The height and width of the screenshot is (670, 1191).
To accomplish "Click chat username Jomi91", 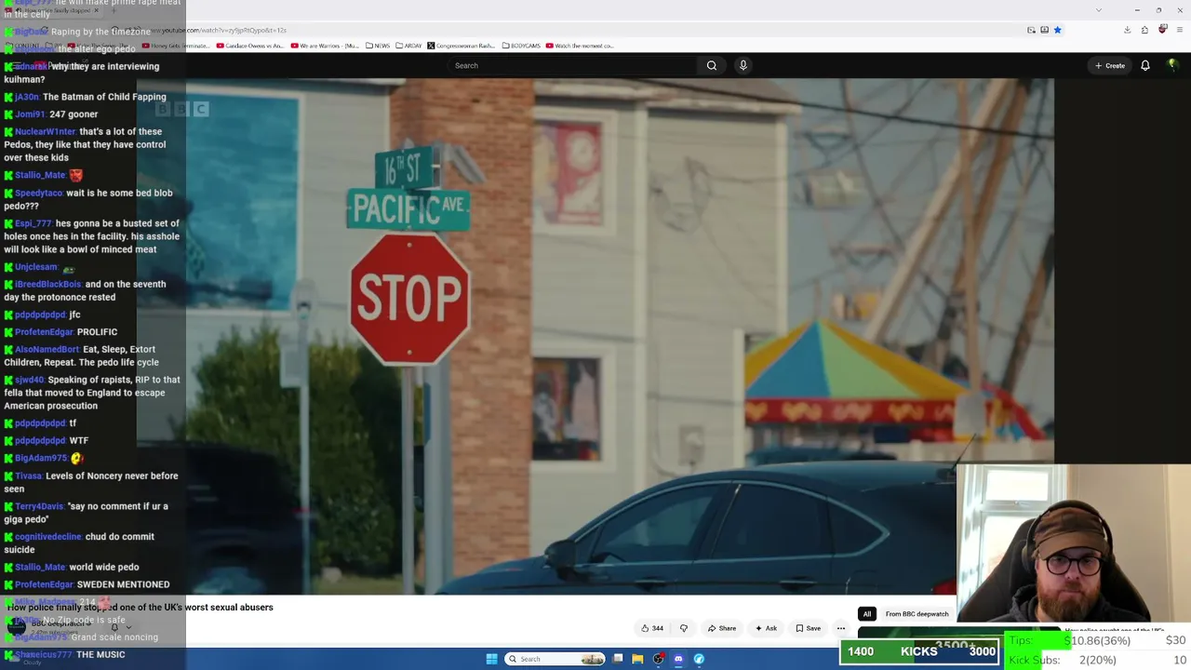I will [x=31, y=114].
